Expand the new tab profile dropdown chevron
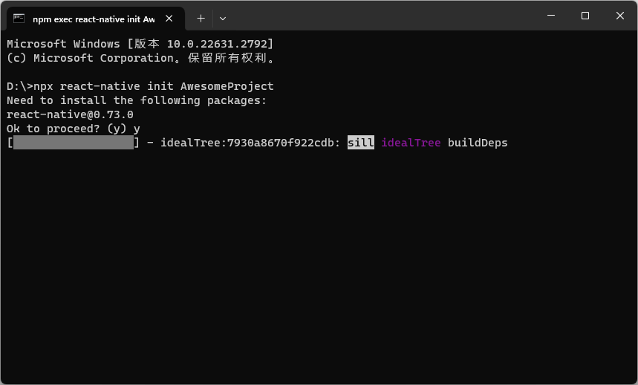Viewport: 638px width, 385px height. pos(223,19)
